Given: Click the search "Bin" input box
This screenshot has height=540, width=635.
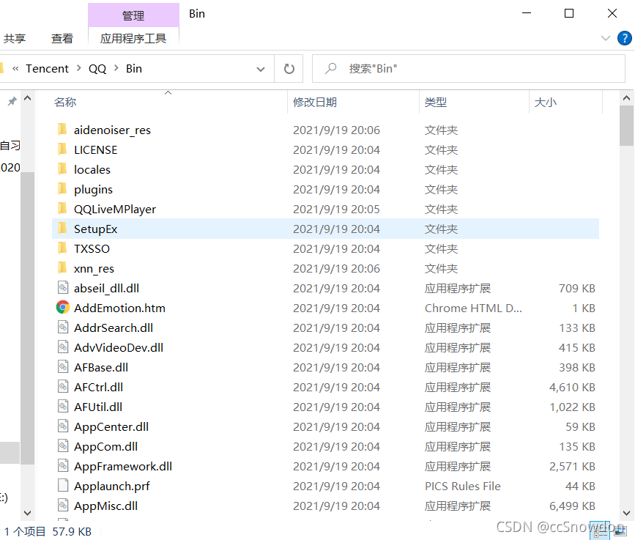Looking at the screenshot, I should click(469, 68).
